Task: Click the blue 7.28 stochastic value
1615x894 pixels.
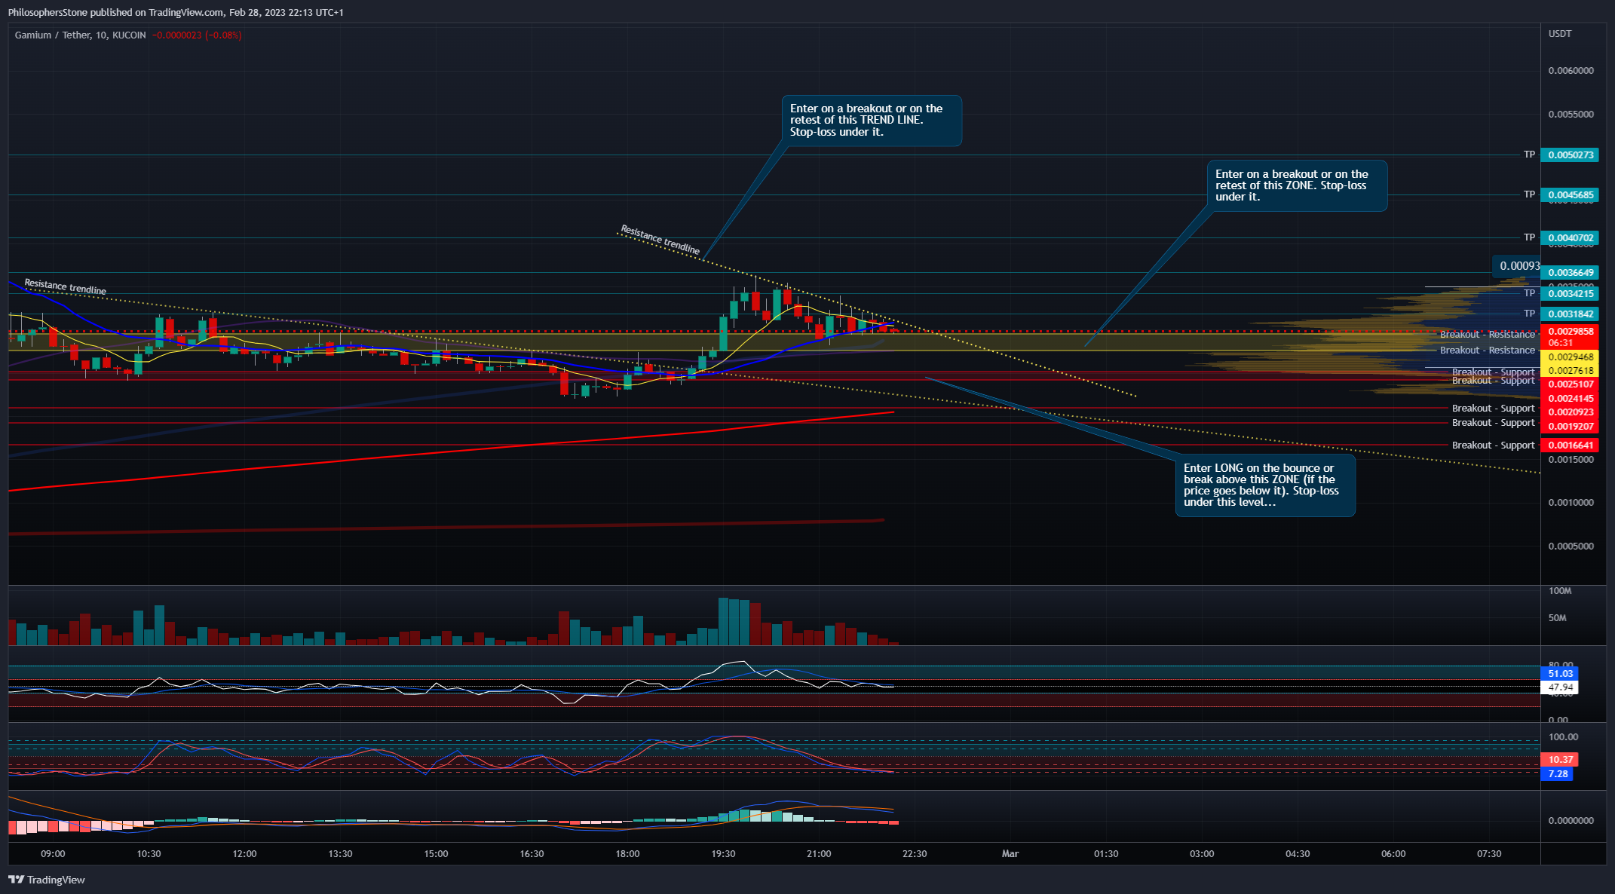Action: 1558,774
